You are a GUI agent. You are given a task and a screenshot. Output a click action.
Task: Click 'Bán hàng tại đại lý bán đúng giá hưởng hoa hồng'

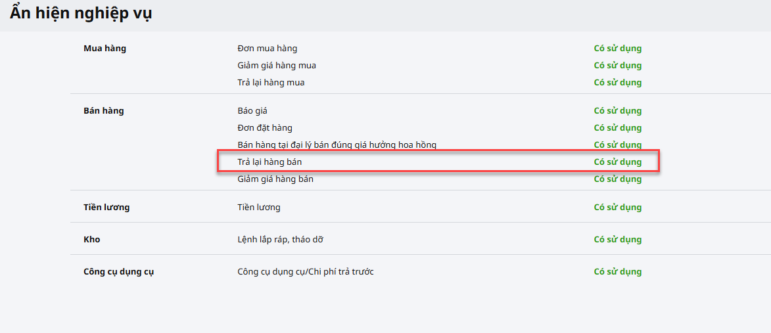tap(337, 145)
